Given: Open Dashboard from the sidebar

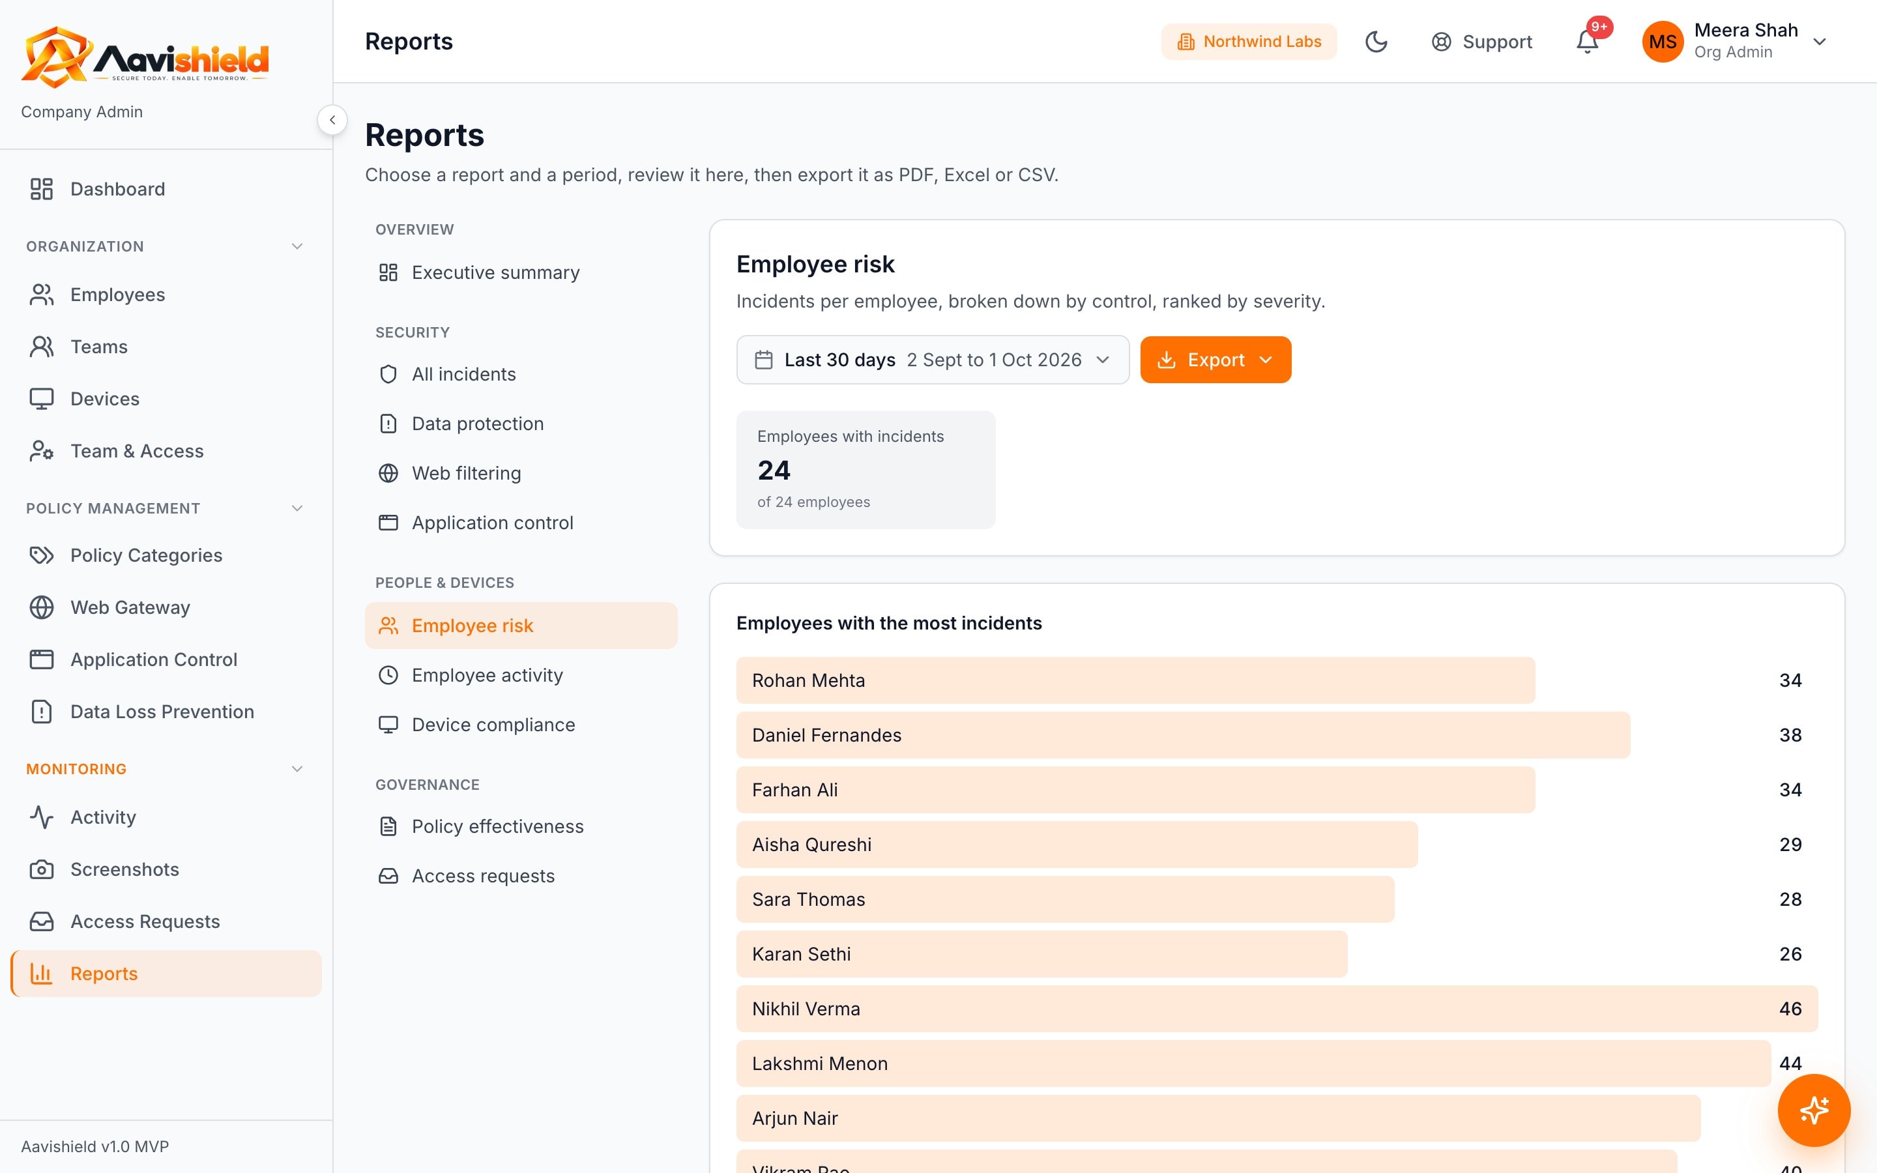Looking at the screenshot, I should (x=166, y=188).
